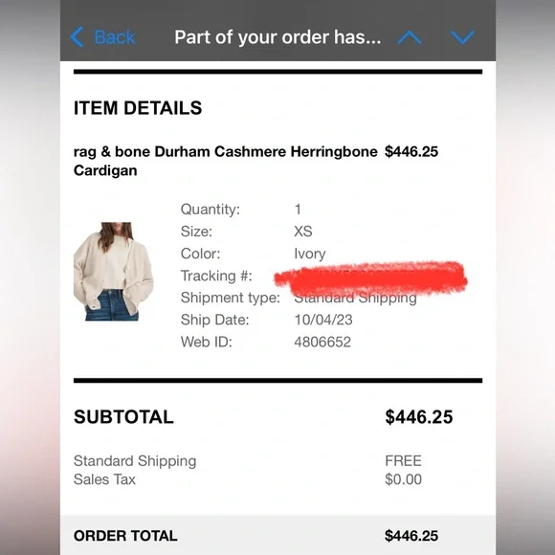Tap the Back text link
555x555 pixels.
(115, 37)
